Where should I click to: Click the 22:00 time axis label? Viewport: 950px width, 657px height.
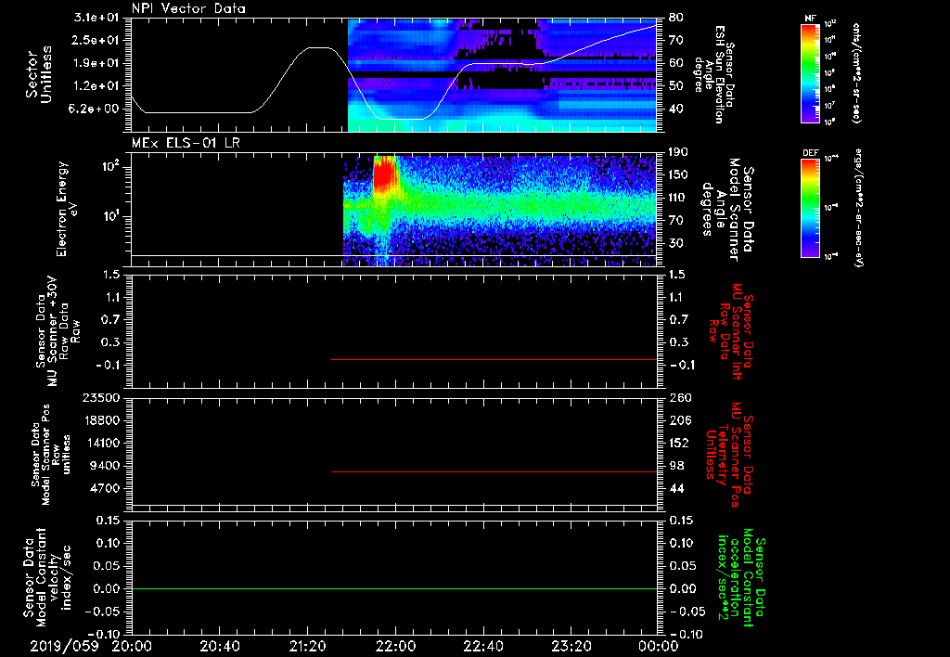[395, 646]
